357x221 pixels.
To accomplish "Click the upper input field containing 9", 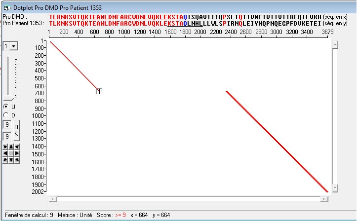I will pyautogui.click(x=7, y=125).
